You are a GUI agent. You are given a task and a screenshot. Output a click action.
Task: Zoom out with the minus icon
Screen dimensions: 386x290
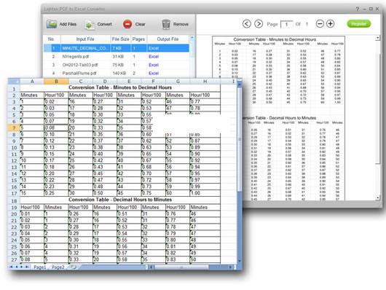[320, 24]
